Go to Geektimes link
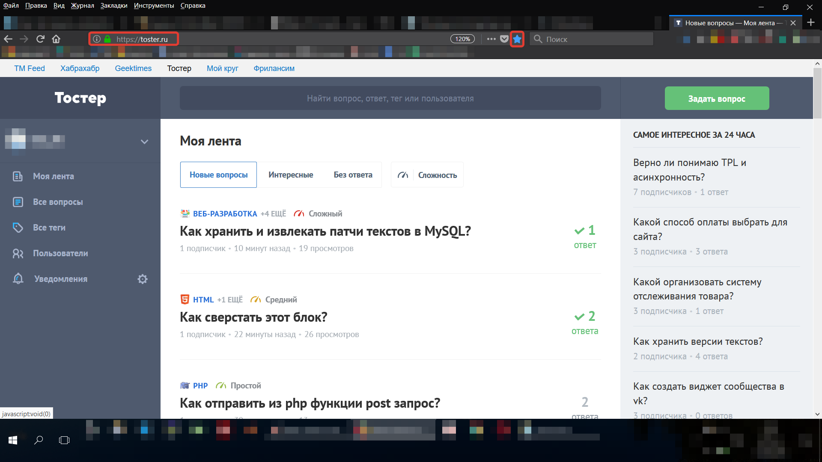This screenshot has height=462, width=822. click(x=133, y=68)
